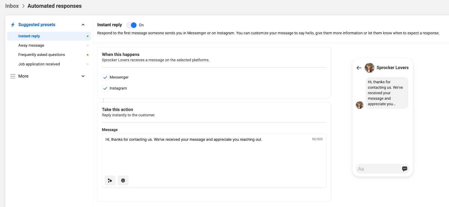The image size is (449, 207).
Task: Click the AI sparkle text generation icon
Action: [x=110, y=181]
